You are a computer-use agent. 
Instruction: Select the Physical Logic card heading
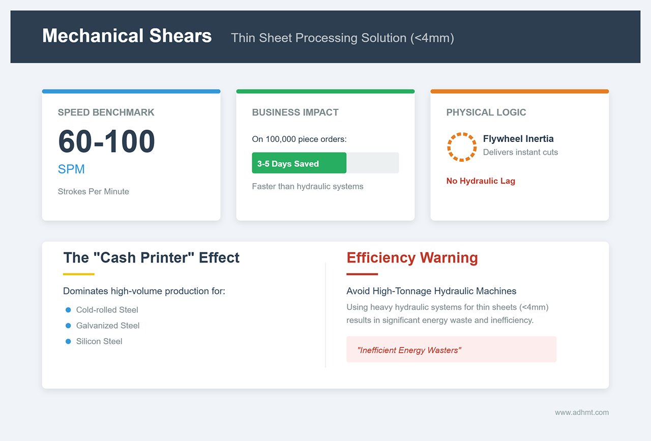tap(486, 112)
